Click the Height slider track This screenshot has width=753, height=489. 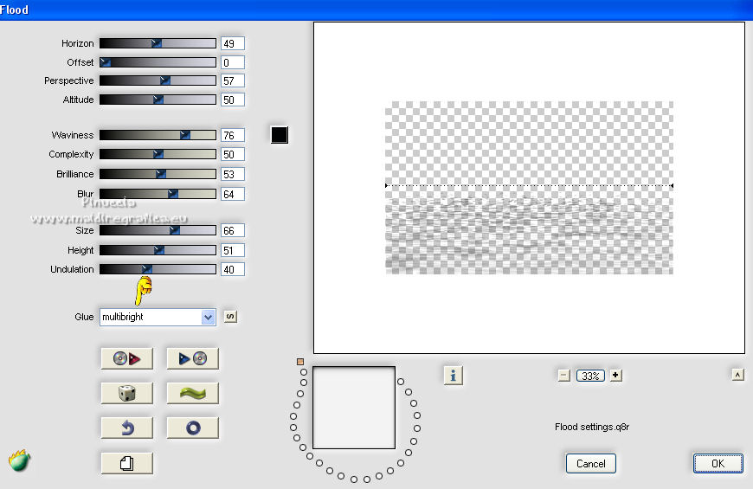pos(158,250)
